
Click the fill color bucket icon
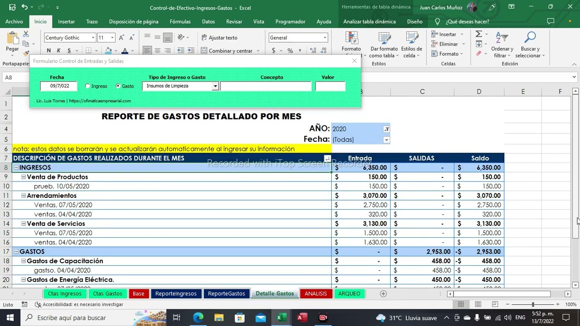coord(108,50)
